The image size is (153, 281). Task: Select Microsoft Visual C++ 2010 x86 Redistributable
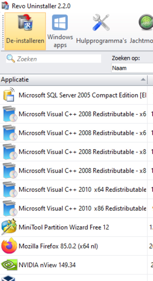click(82, 209)
